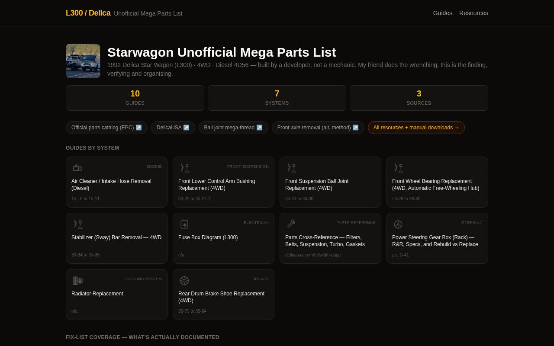This screenshot has height=346, width=554.
Task: Open the Resources nav menu item
Action: [473, 13]
